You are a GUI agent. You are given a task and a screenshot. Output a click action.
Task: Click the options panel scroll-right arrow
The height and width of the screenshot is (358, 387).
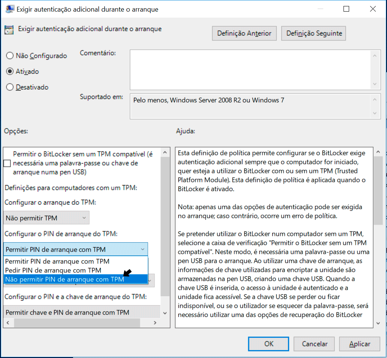point(155,322)
